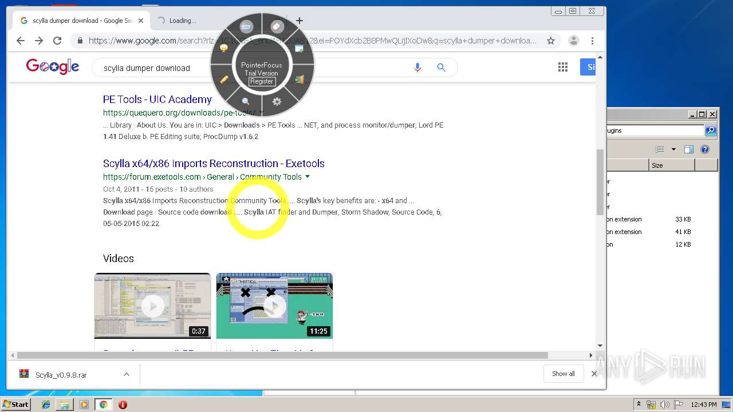Go back in Chrome

pyautogui.click(x=21, y=41)
